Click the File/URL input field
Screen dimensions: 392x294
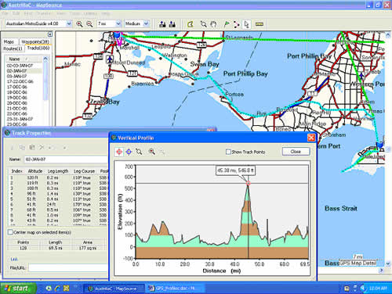tap(68, 267)
